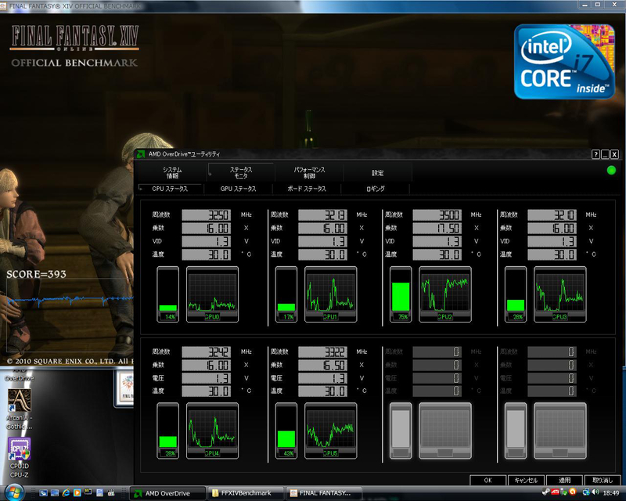Click the red ATI tray icon
Screen dimensions: 626x501
pyautogui.click(x=555, y=492)
